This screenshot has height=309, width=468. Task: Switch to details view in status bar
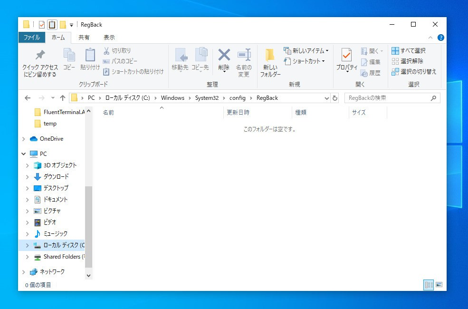(x=429, y=285)
